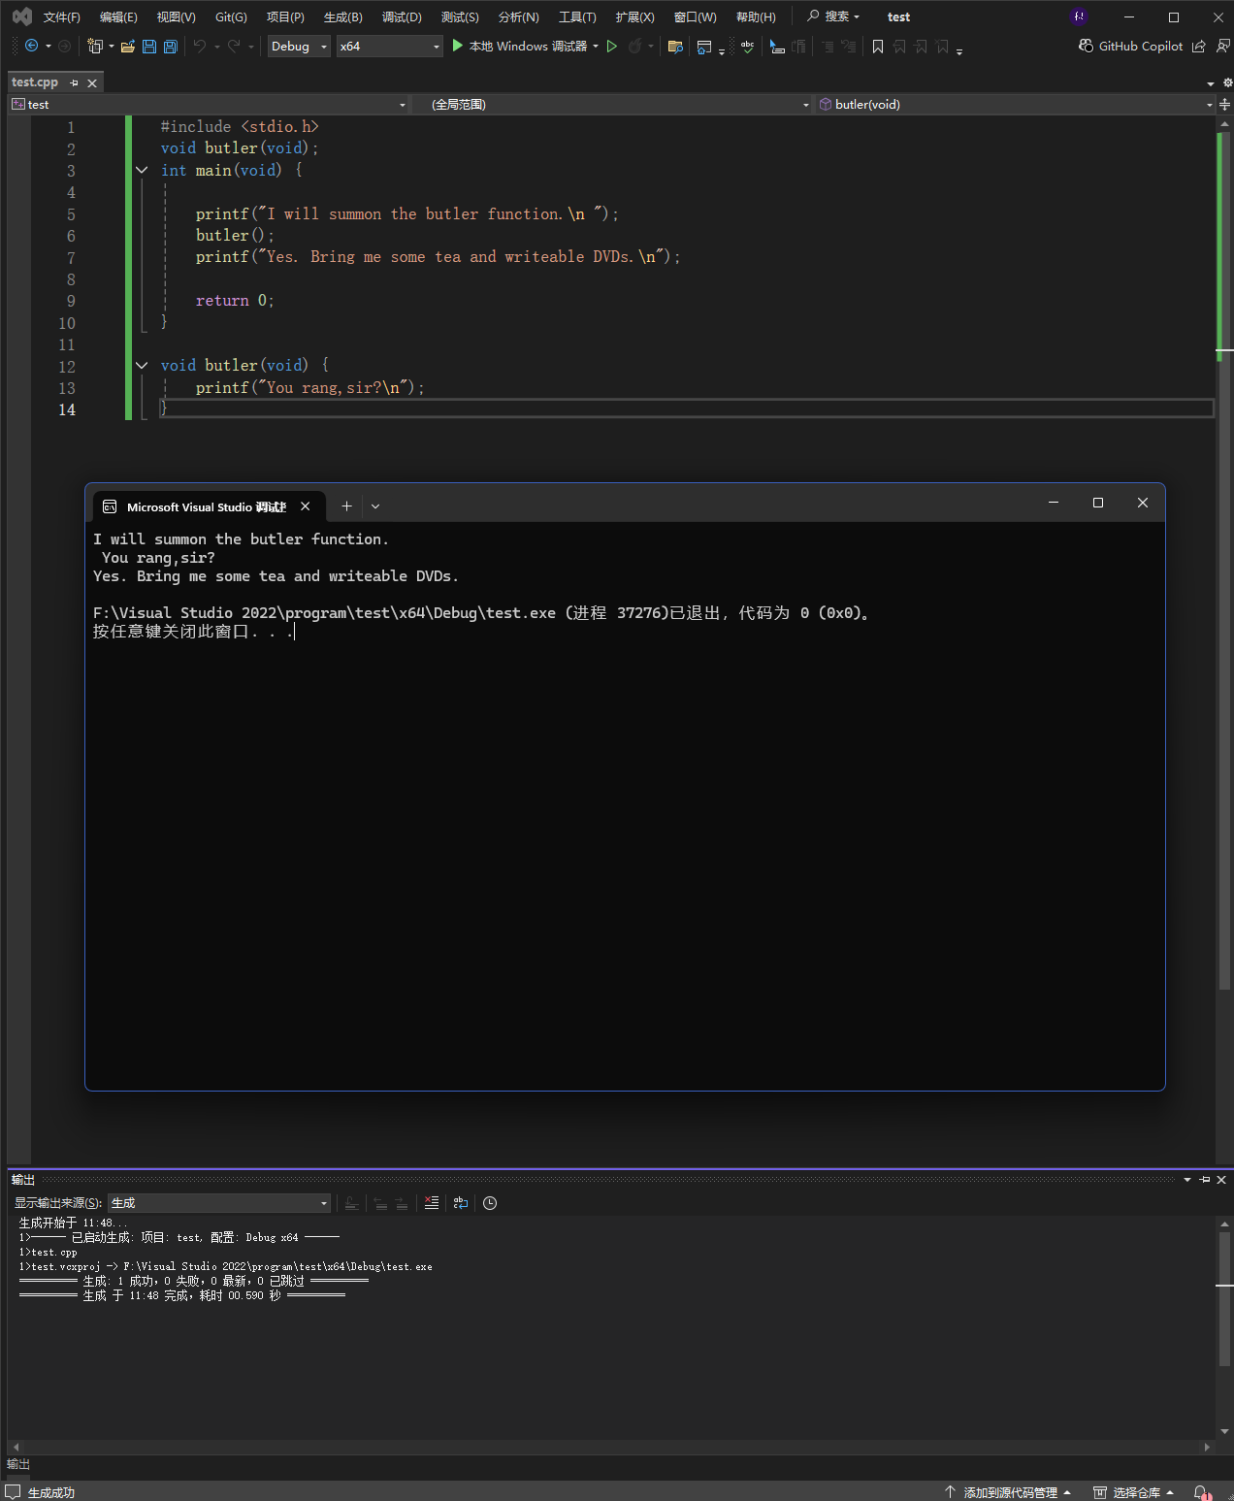The image size is (1234, 1501).
Task: Click the clock timestamp icon in output
Action: [x=490, y=1203]
